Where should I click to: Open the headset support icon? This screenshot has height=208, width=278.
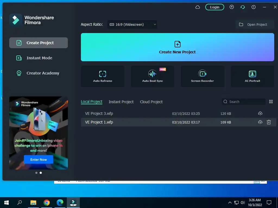[242, 7]
